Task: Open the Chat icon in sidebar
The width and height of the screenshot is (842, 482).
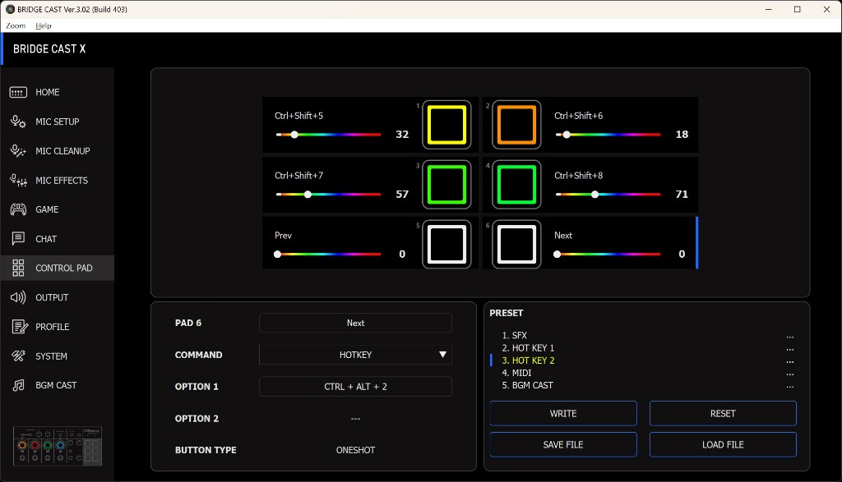Action: click(x=18, y=239)
